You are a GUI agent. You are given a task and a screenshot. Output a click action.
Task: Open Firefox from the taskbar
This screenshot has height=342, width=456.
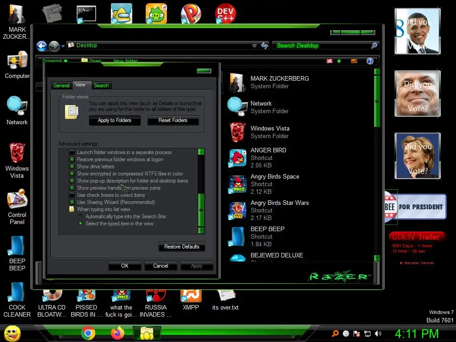click(x=118, y=333)
